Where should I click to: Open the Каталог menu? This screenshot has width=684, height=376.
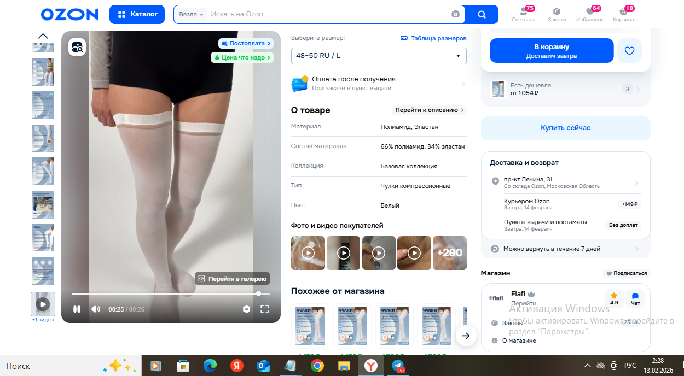(x=137, y=14)
